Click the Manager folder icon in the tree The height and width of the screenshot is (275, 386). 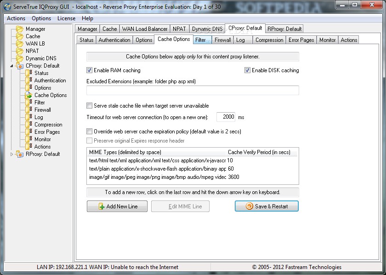[20, 29]
